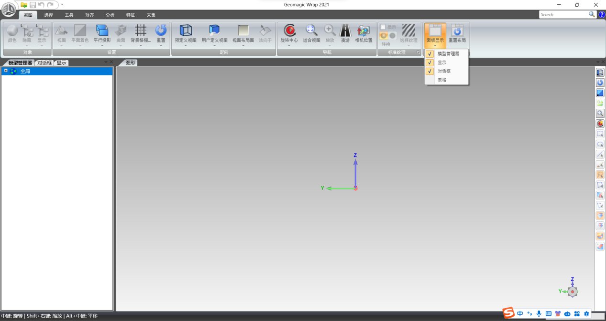This screenshot has width=606, height=321.
Task: Uncheck 模型管理器 in panel dropdown
Action: [447, 54]
